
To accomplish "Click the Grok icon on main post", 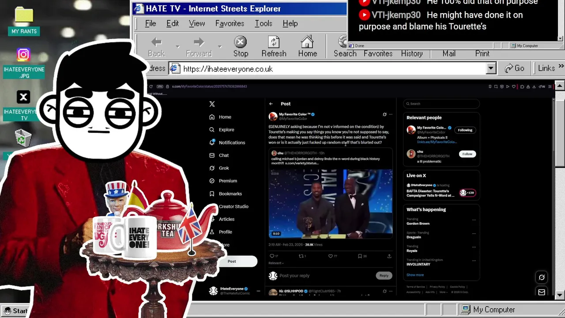I will pyautogui.click(x=384, y=114).
